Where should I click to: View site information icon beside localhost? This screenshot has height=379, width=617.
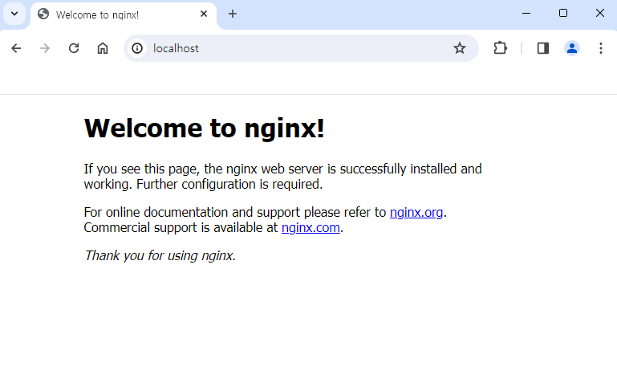pos(137,48)
